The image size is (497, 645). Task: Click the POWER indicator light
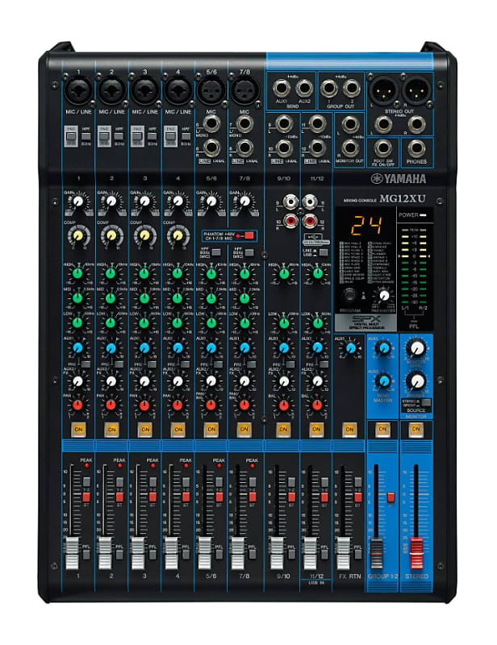click(423, 214)
